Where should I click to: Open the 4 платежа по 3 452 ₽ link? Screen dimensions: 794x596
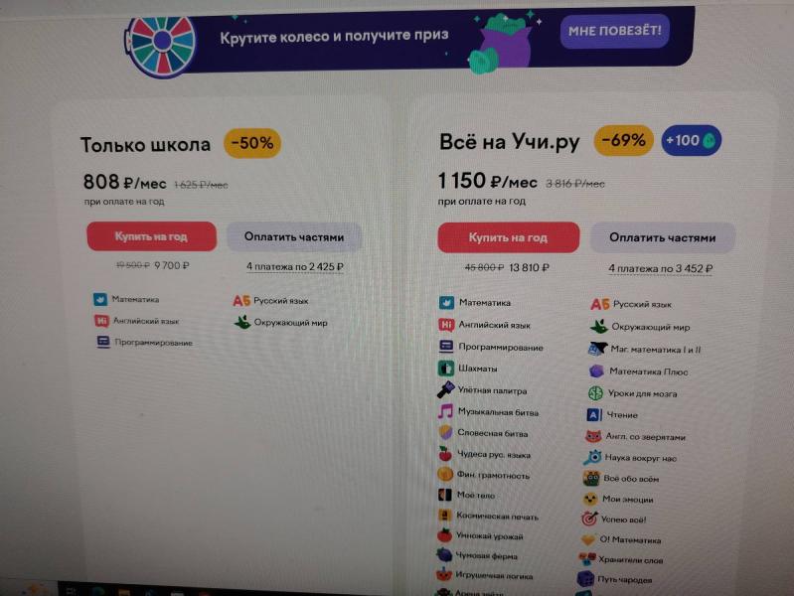660,269
